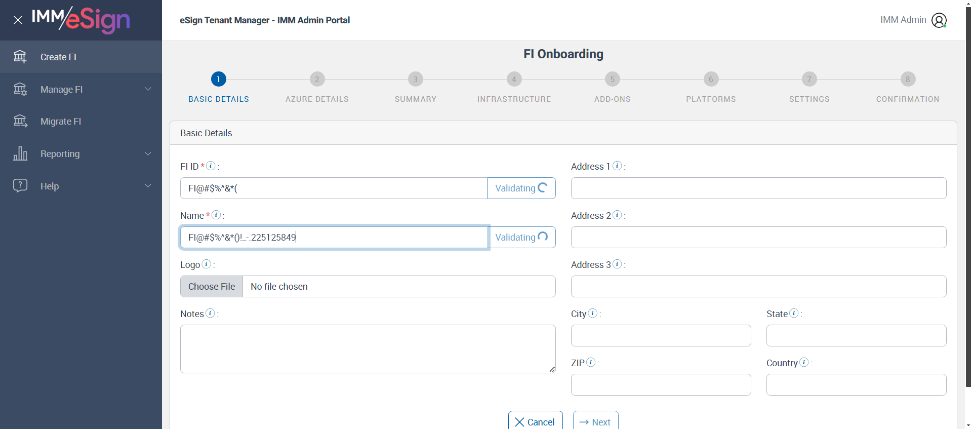The height and width of the screenshot is (429, 972).
Task: Expand the Manage FI submenu
Action: (148, 89)
